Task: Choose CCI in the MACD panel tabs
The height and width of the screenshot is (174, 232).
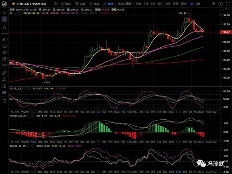Action: 148,142
